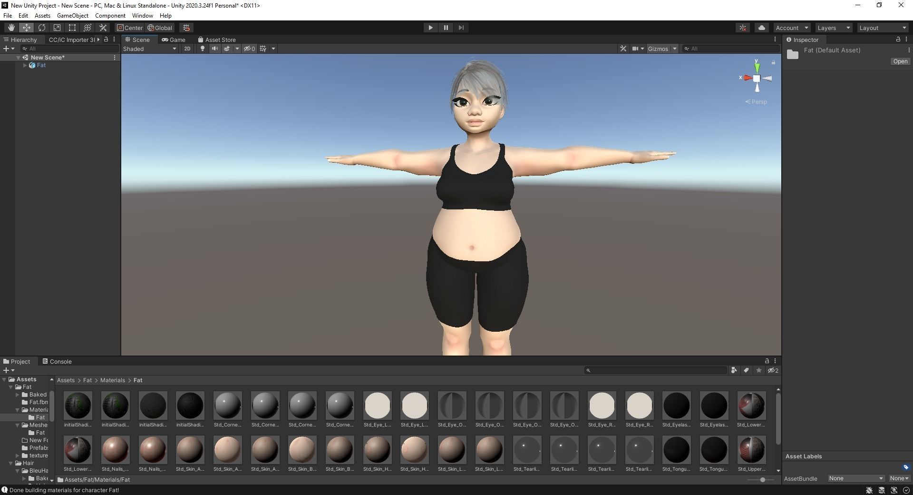
Task: Toggle grid snapping icon in main toolbar
Action: 186,28
